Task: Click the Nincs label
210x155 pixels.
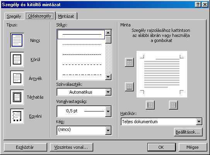Action: (x=35, y=40)
